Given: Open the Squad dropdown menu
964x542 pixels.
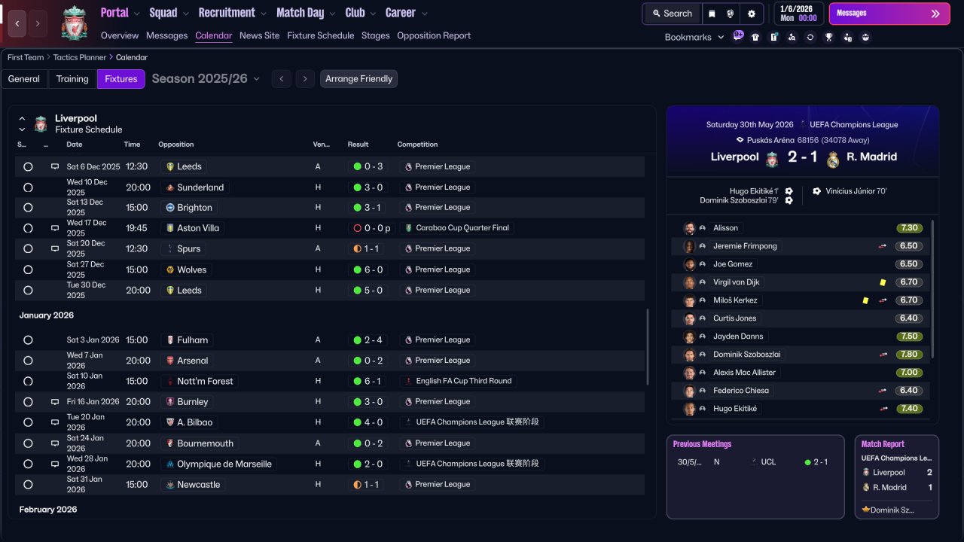Looking at the screenshot, I should pyautogui.click(x=169, y=13).
